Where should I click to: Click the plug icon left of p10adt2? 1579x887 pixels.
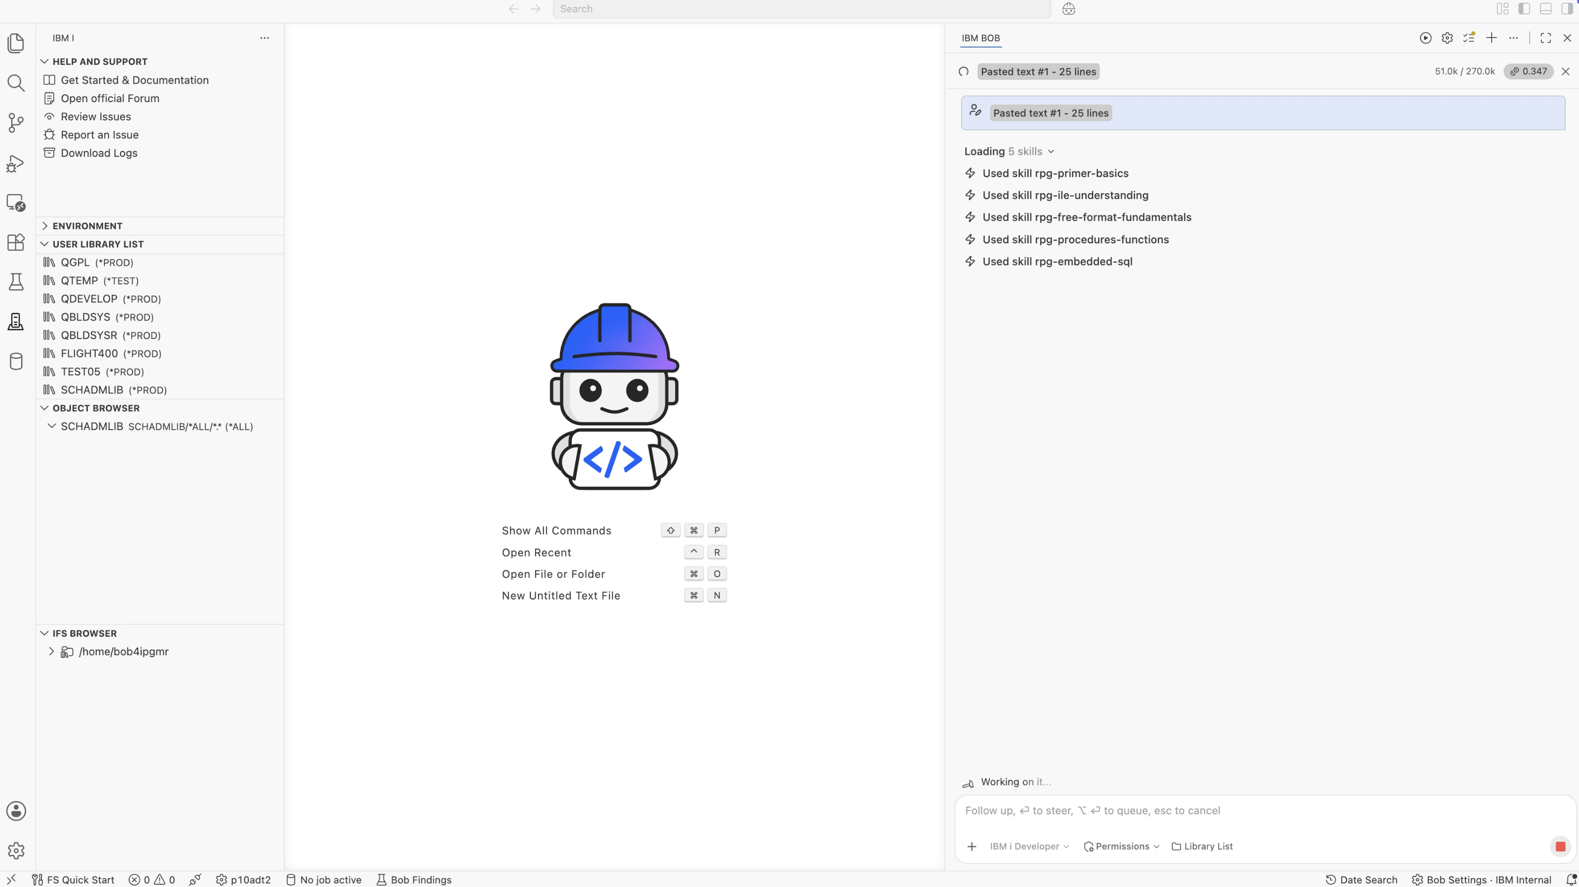click(x=195, y=880)
